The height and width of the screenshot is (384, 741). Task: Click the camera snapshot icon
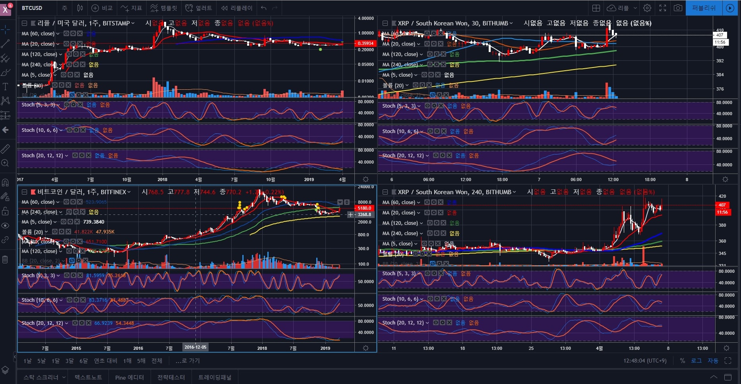click(678, 8)
